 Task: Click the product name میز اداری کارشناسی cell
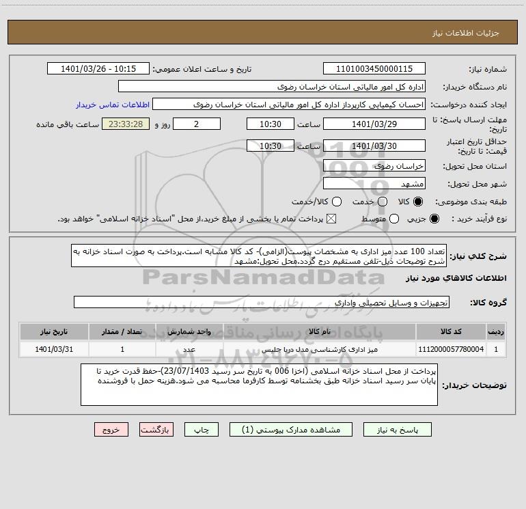320,349
